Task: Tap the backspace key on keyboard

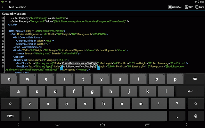Action: pos(195,79)
